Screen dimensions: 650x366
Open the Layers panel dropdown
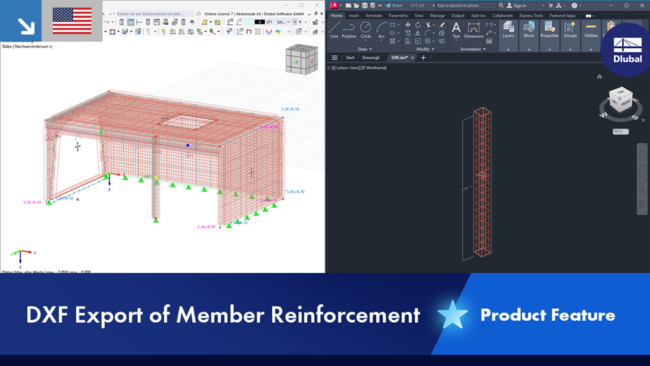(x=508, y=50)
